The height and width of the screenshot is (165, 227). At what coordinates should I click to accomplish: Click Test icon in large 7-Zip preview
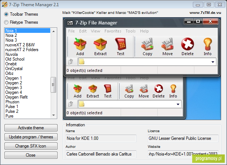tap(121, 44)
